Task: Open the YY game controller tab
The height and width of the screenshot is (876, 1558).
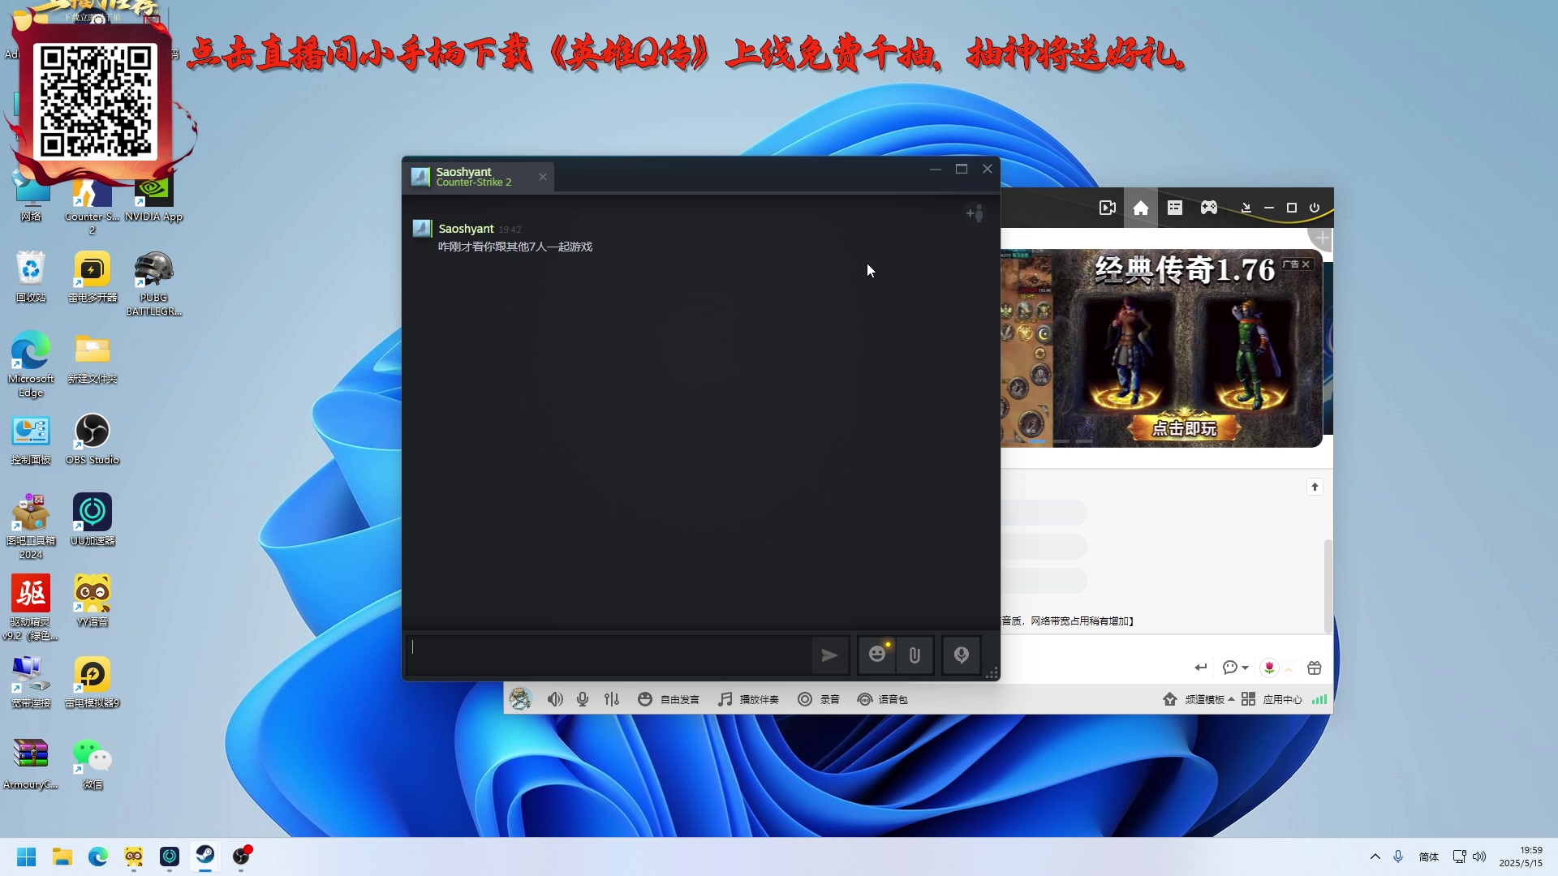Action: 1209,208
